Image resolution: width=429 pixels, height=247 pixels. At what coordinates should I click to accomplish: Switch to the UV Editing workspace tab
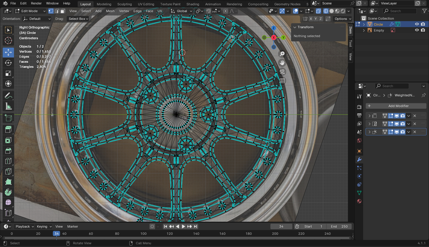(x=146, y=4)
